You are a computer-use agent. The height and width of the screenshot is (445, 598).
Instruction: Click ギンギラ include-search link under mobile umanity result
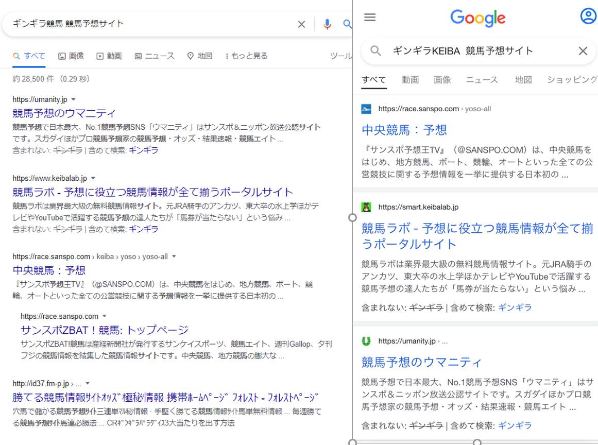(x=515, y=425)
